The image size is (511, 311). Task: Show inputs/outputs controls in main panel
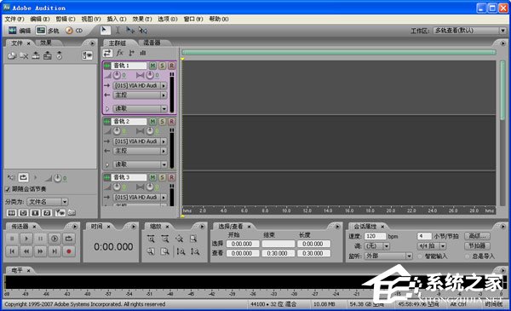pyautogui.click(x=107, y=53)
